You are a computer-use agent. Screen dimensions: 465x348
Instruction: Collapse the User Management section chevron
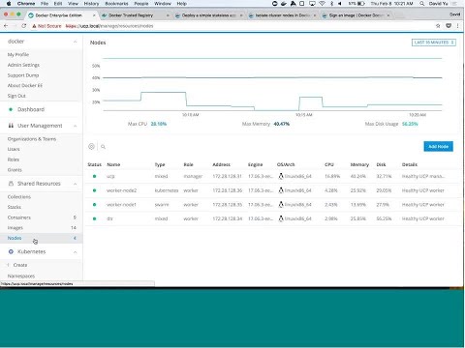(75, 126)
